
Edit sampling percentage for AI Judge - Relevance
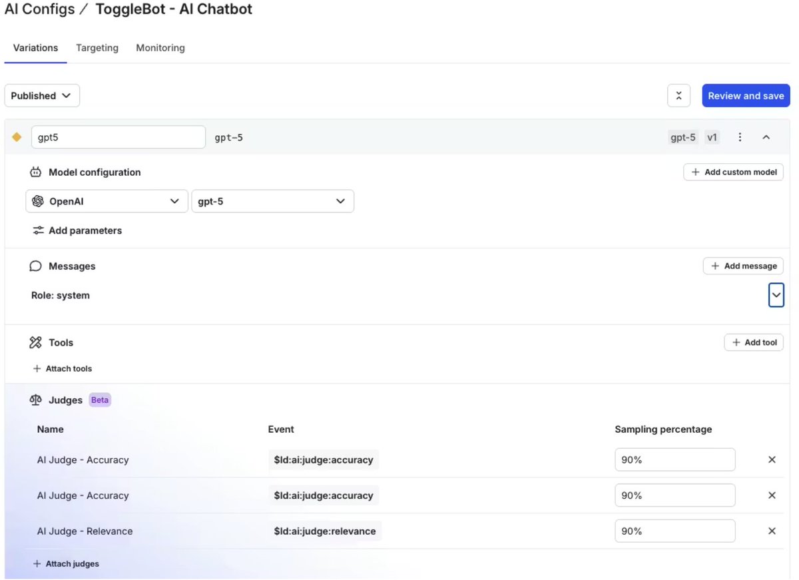coord(675,531)
